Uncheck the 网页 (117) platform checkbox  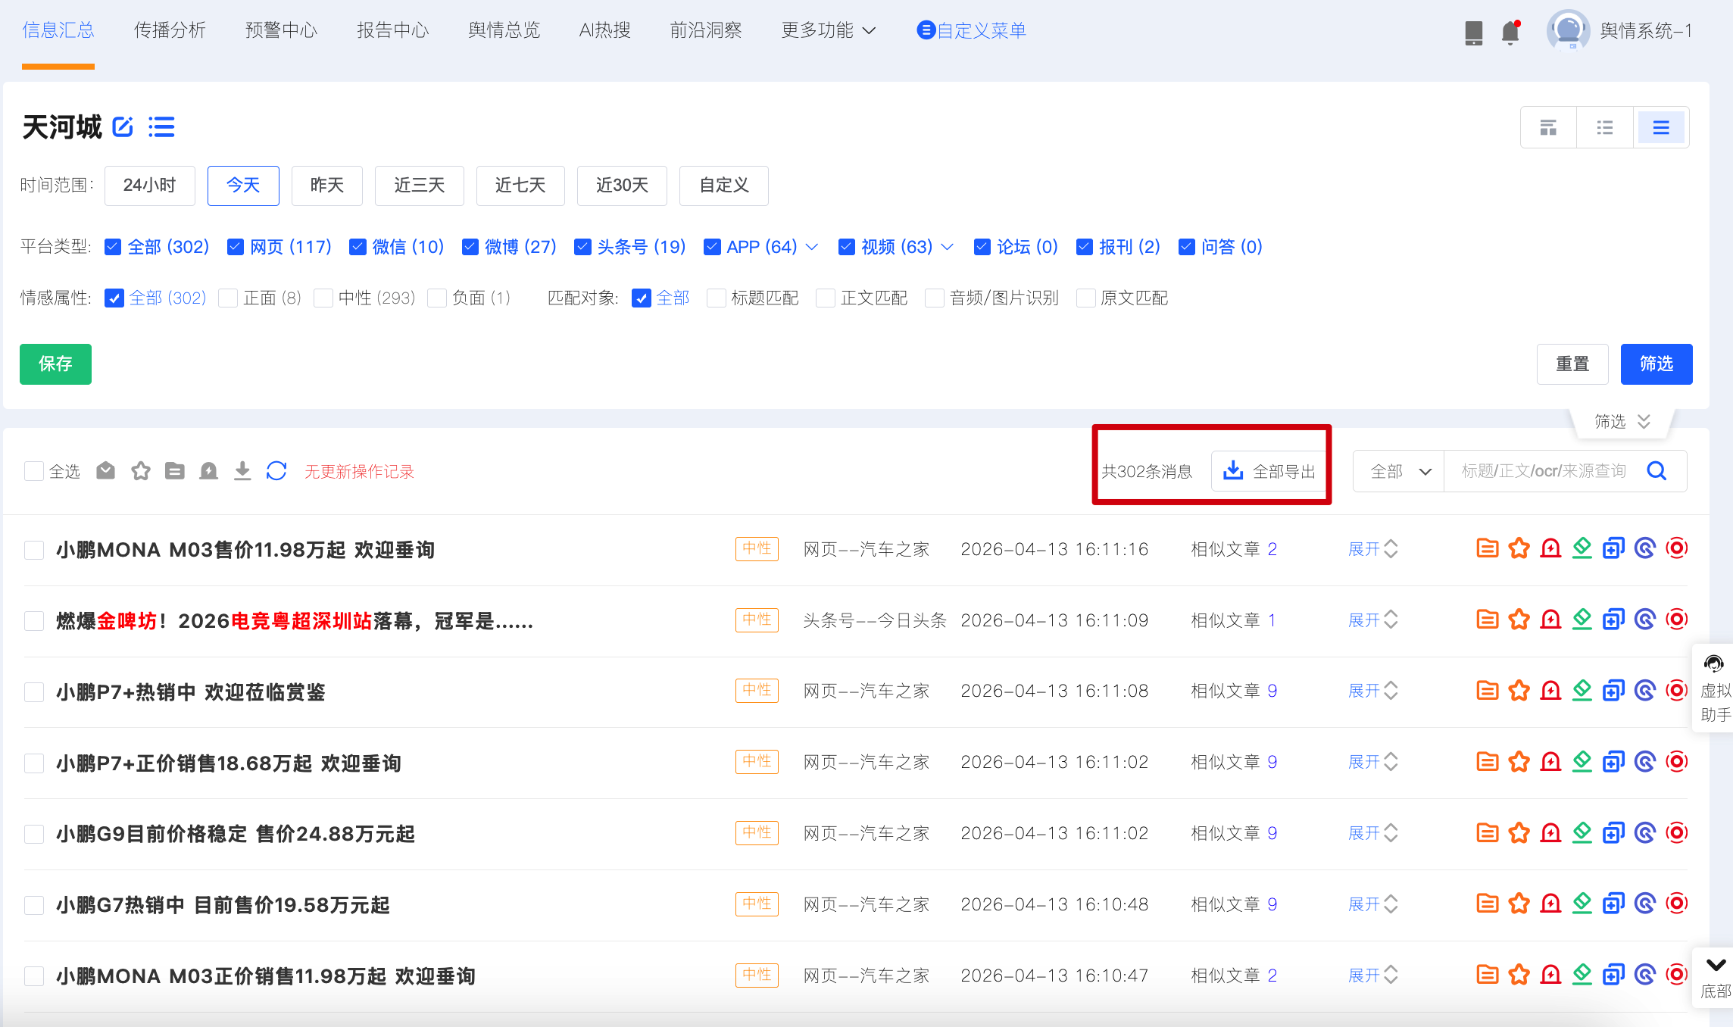(x=236, y=247)
